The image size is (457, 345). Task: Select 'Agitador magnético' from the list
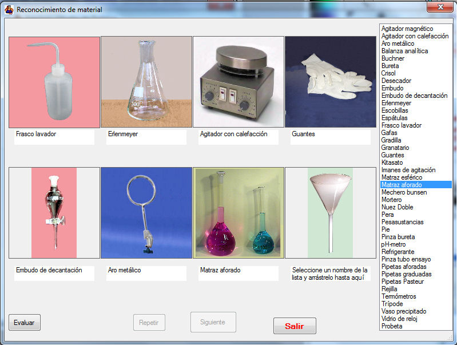point(407,29)
